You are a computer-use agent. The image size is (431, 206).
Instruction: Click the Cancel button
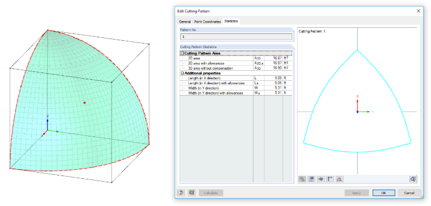pos(409,193)
